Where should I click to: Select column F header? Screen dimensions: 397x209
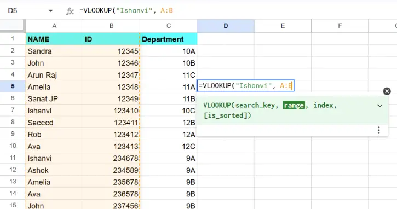(340, 26)
